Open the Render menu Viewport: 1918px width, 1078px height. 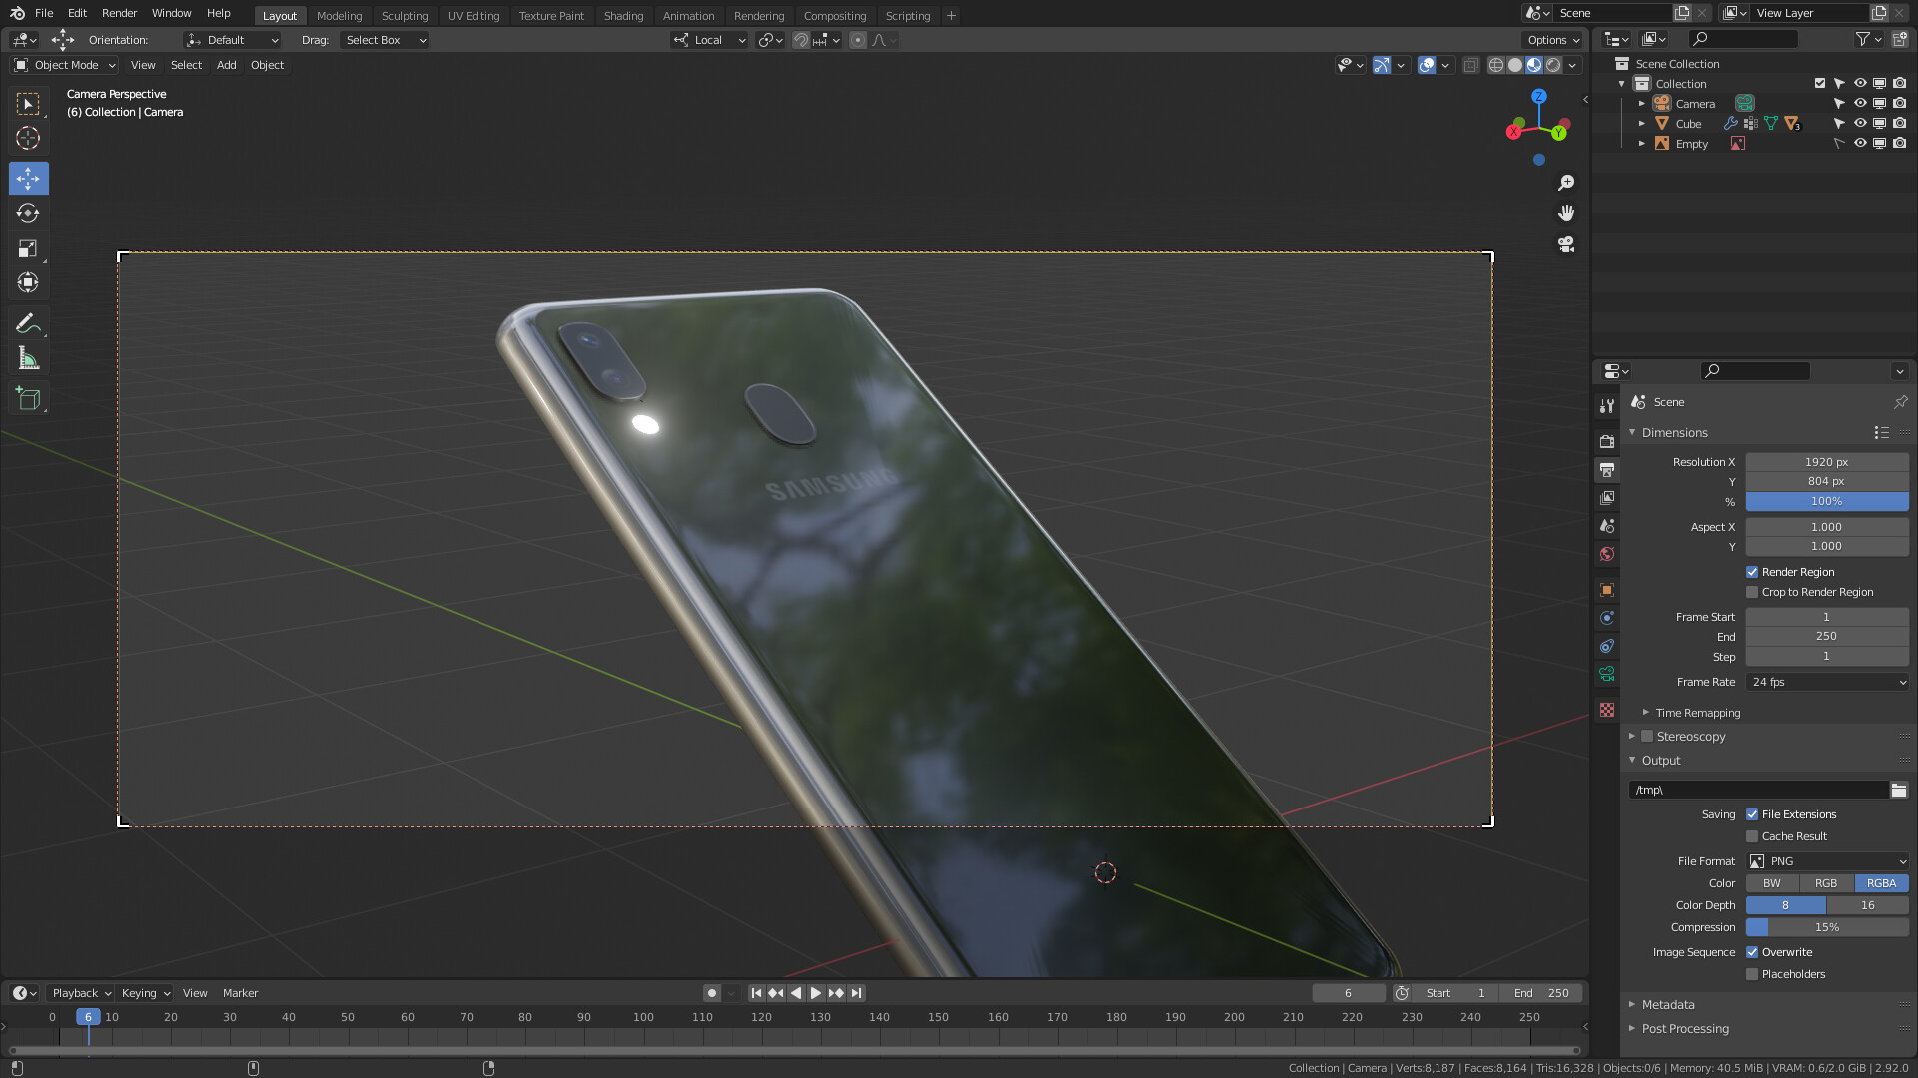[x=118, y=13]
